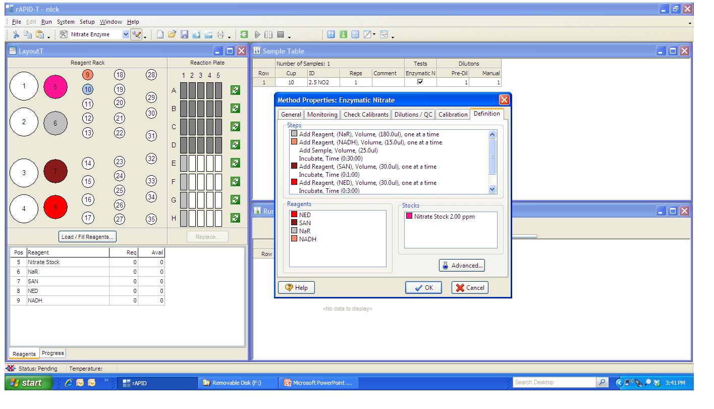
Task: Click the method properties wrench icon
Action: (136, 35)
